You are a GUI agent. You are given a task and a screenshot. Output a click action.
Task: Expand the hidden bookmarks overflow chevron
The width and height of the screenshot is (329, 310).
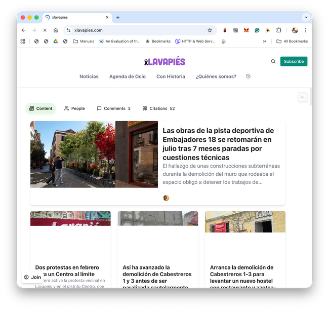tap(264, 42)
